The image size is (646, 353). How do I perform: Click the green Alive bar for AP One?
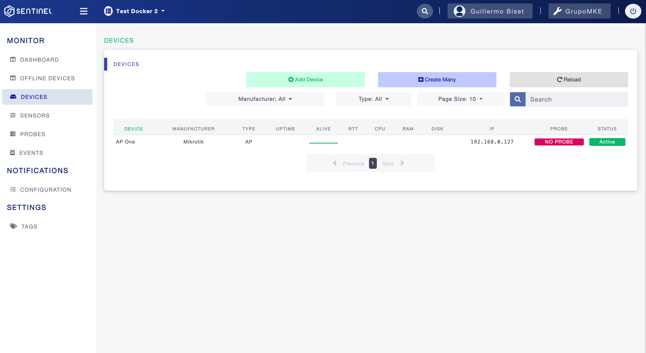pos(323,143)
